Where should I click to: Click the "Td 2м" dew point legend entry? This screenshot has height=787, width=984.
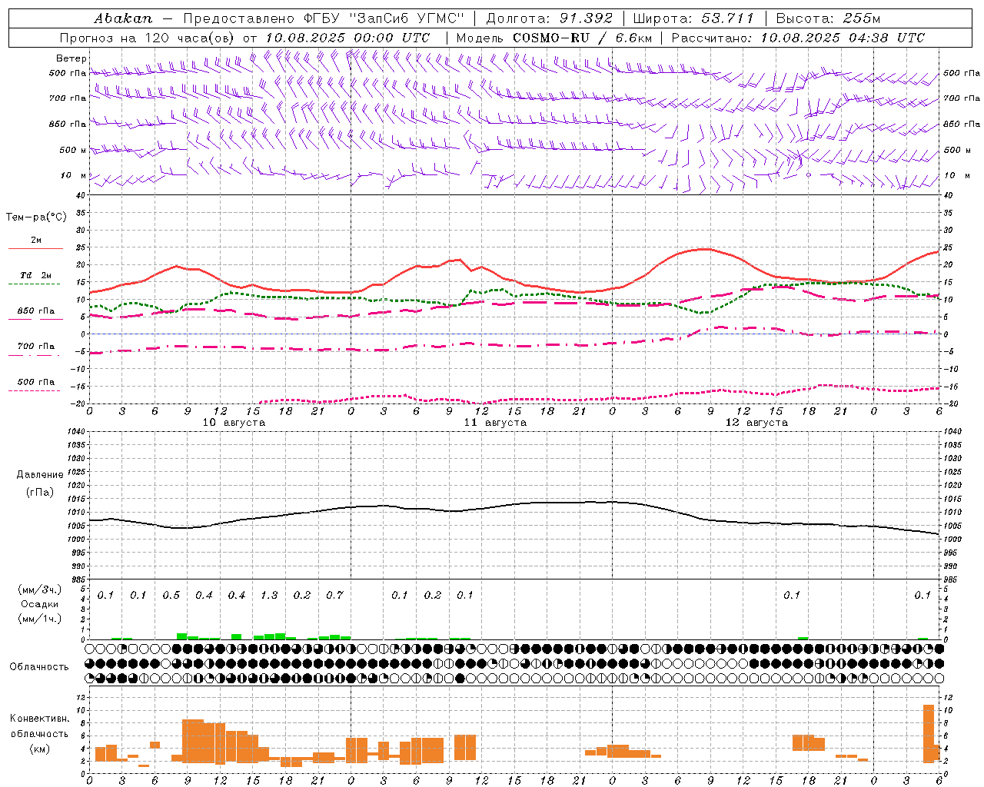pos(35,275)
